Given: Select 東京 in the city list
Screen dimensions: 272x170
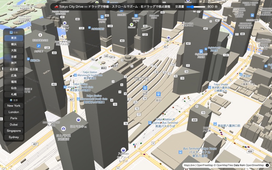Looking at the screenshot, I should click(x=14, y=38).
